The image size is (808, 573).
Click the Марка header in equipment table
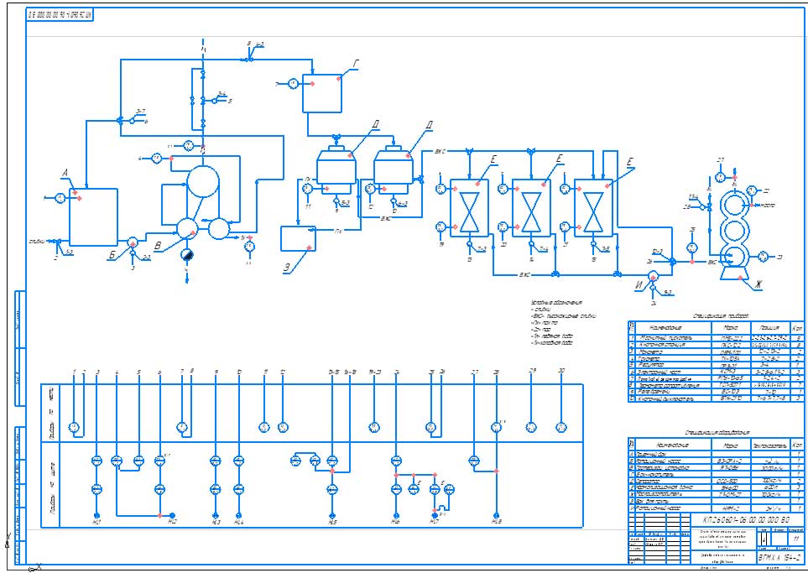730,445
